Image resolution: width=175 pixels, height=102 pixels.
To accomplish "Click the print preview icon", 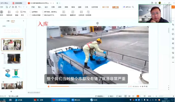I will click(16, 7).
